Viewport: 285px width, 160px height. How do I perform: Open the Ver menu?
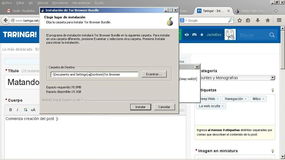[31, 3]
